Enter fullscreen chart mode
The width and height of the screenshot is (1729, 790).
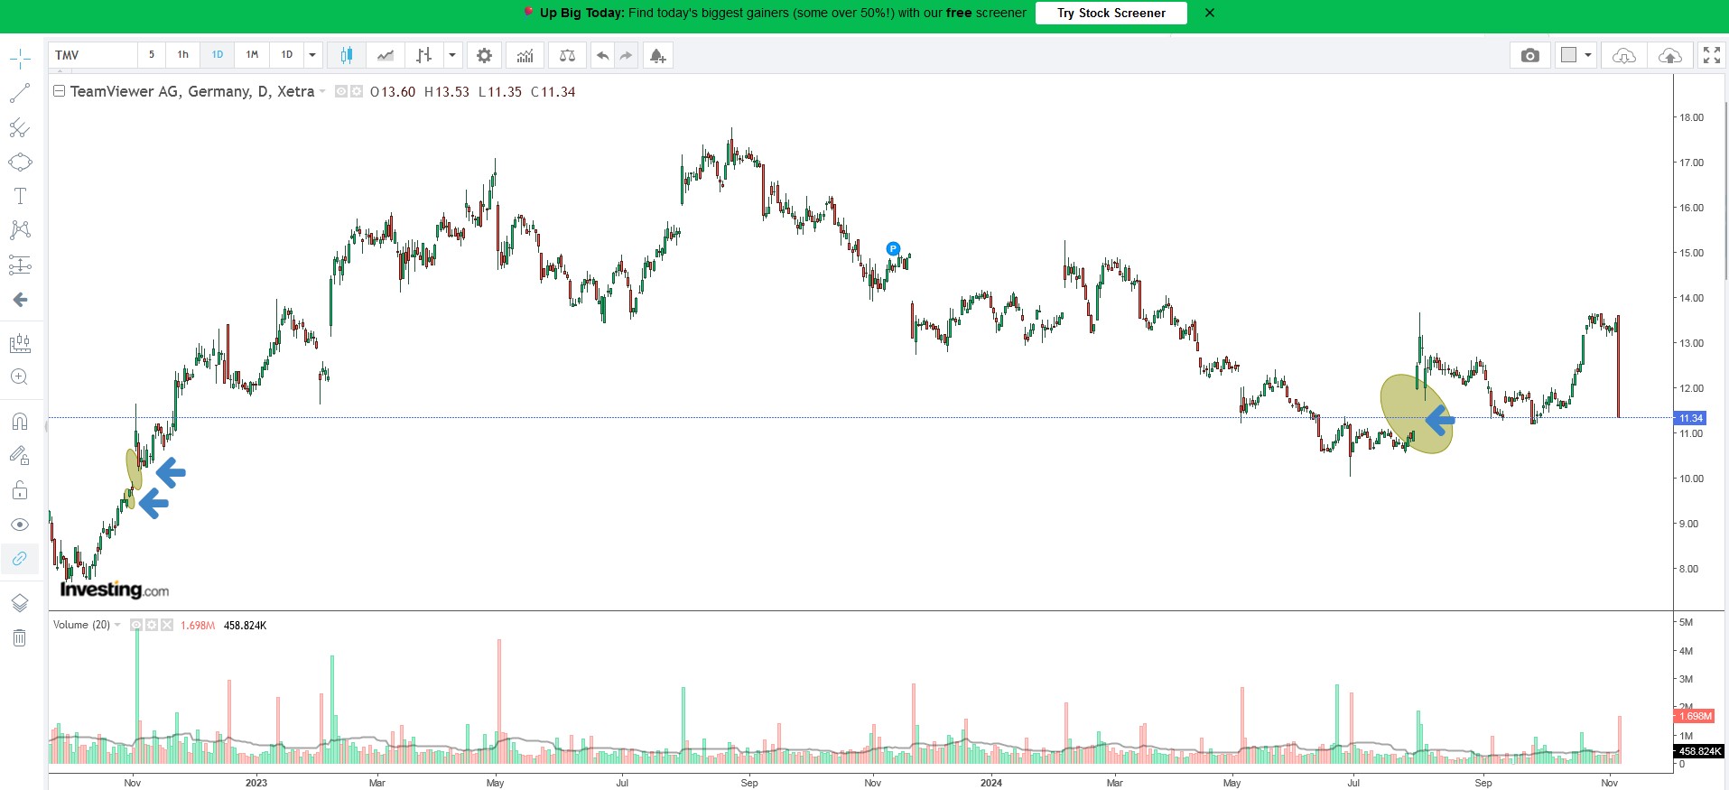(1712, 55)
